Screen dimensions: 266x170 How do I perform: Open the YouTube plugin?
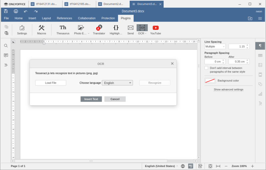(155, 29)
